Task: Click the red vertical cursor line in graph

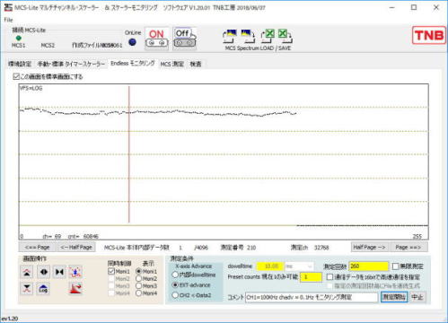Action: click(x=129, y=154)
